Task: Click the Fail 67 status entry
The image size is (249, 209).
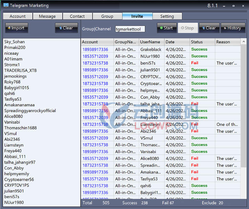Action: 168,203
